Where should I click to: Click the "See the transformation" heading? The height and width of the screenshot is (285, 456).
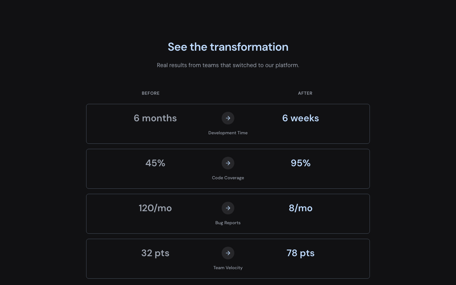pos(228,47)
